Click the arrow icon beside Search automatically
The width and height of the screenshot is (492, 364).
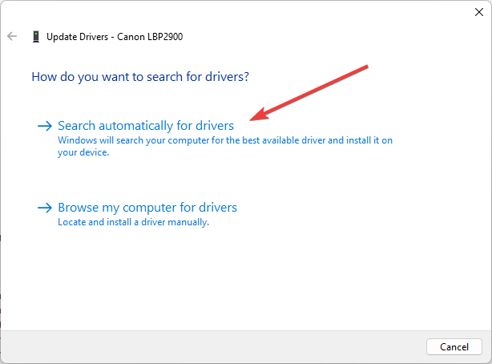pos(45,126)
